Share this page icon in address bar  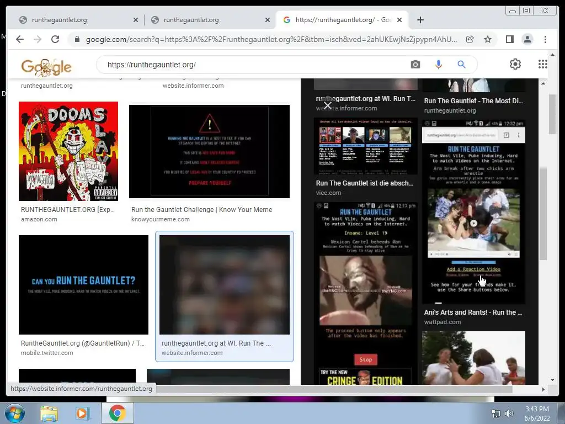click(x=470, y=39)
